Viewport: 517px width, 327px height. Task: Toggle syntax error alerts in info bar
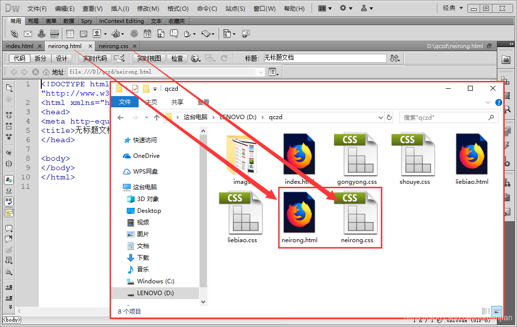[x=9, y=212]
